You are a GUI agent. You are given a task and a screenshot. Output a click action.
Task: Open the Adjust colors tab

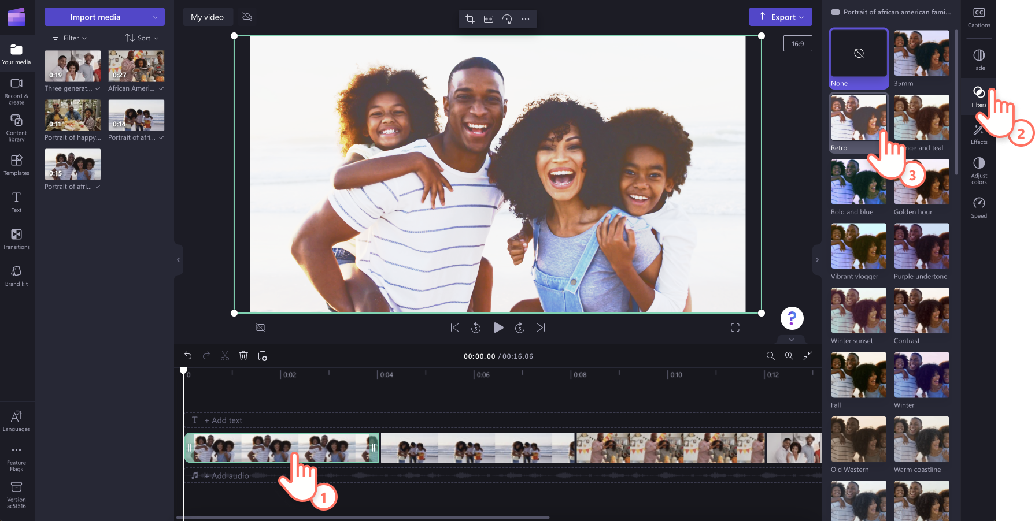979,170
